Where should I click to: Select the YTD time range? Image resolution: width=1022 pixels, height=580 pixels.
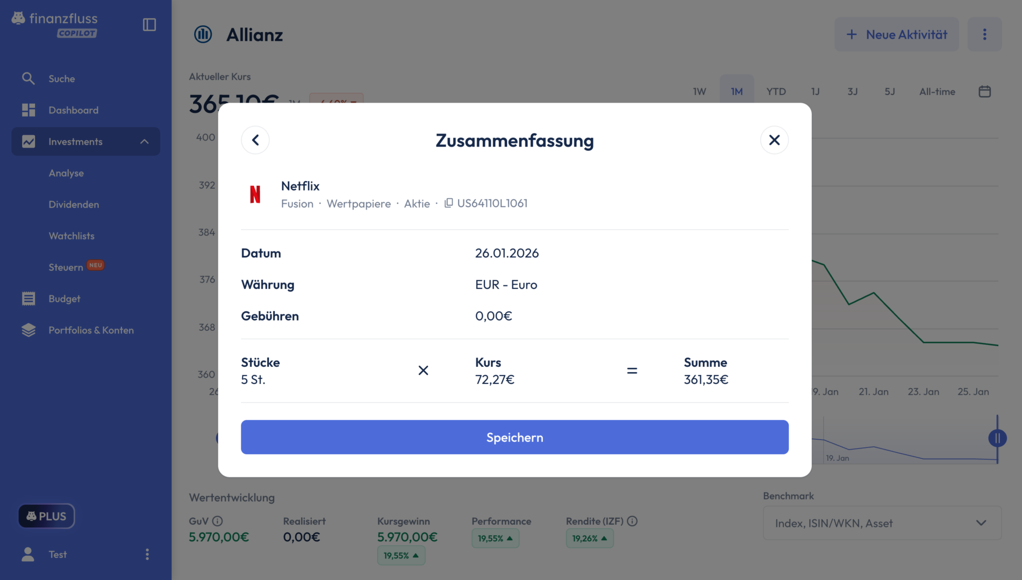click(776, 91)
